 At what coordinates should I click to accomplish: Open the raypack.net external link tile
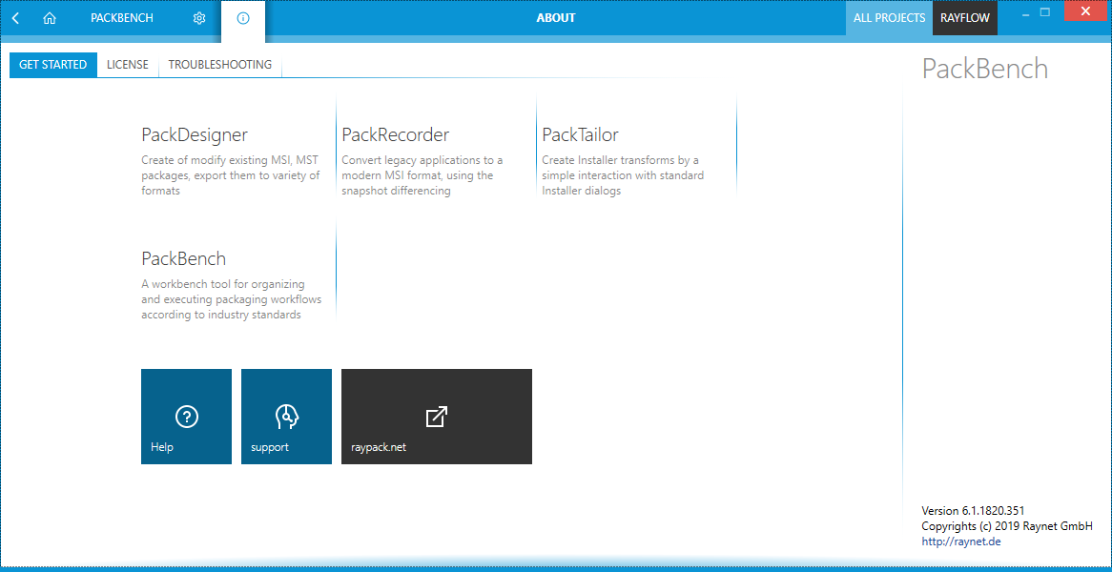point(436,417)
